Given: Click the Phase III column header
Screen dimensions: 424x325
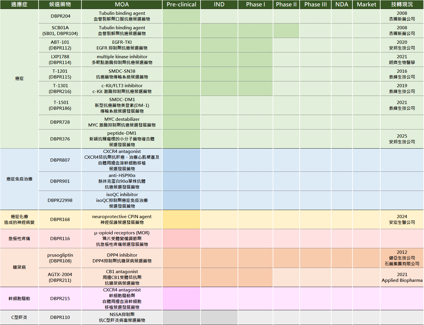Looking at the screenshot, I should [315, 4].
